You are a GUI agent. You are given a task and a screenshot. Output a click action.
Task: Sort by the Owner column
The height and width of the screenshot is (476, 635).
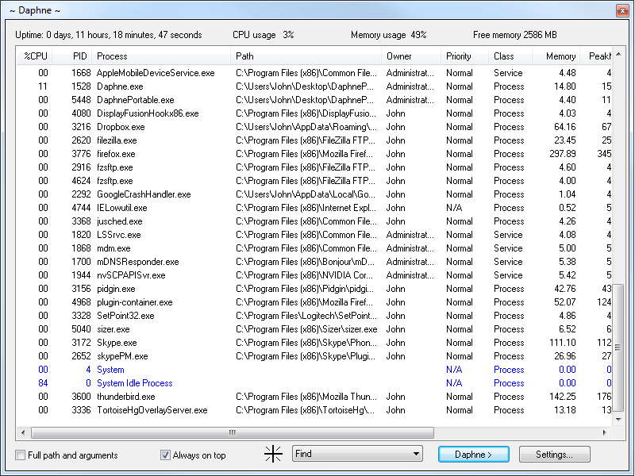pyautogui.click(x=398, y=56)
